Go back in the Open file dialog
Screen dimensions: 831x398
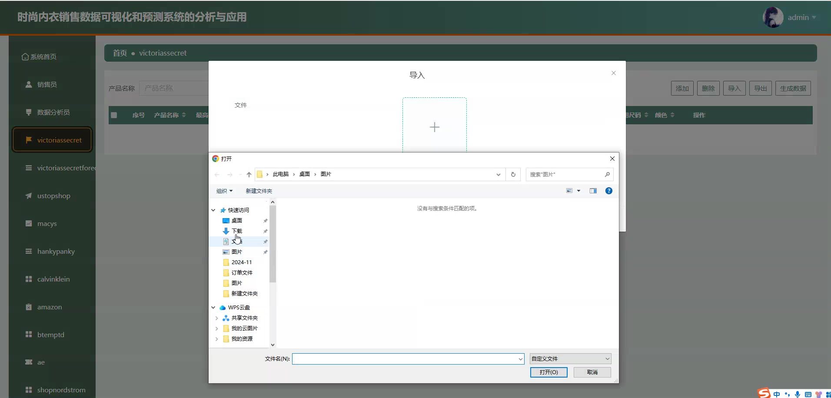[217, 175]
